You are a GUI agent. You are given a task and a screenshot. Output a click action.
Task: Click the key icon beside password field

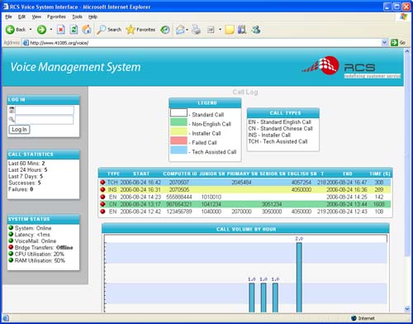pyautogui.click(x=12, y=119)
